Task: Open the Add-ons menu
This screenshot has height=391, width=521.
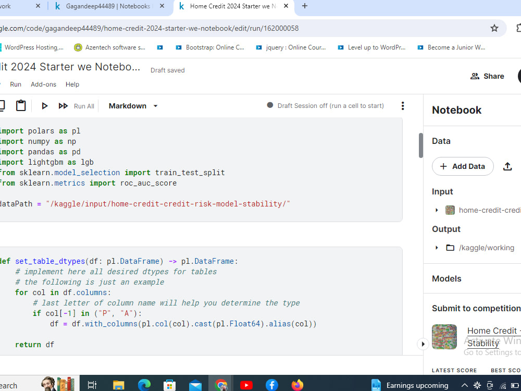Action: click(x=44, y=84)
